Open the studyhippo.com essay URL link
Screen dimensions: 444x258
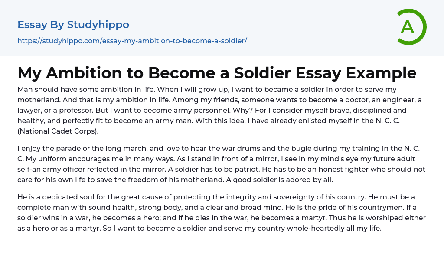[132, 41]
